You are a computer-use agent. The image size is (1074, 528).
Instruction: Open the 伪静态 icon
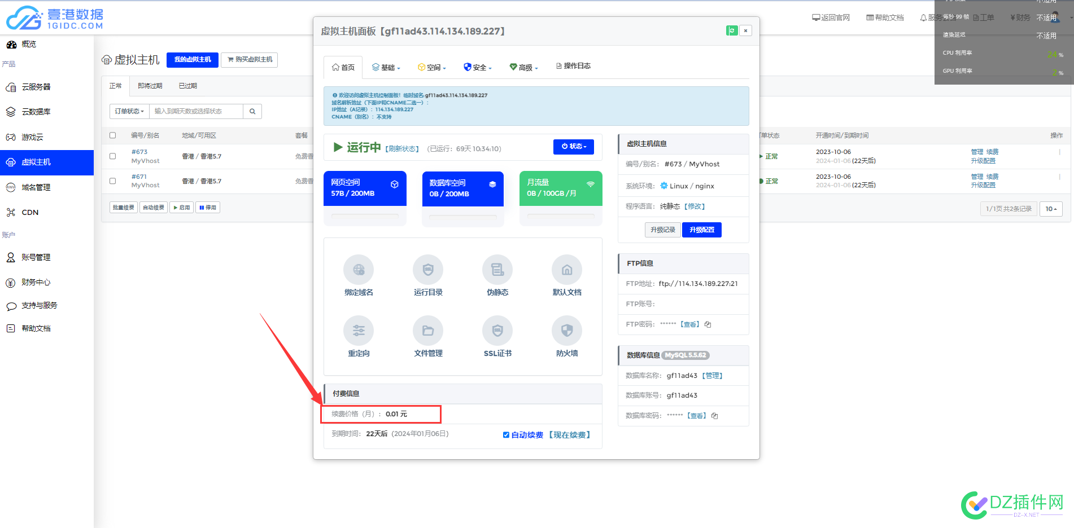(497, 270)
